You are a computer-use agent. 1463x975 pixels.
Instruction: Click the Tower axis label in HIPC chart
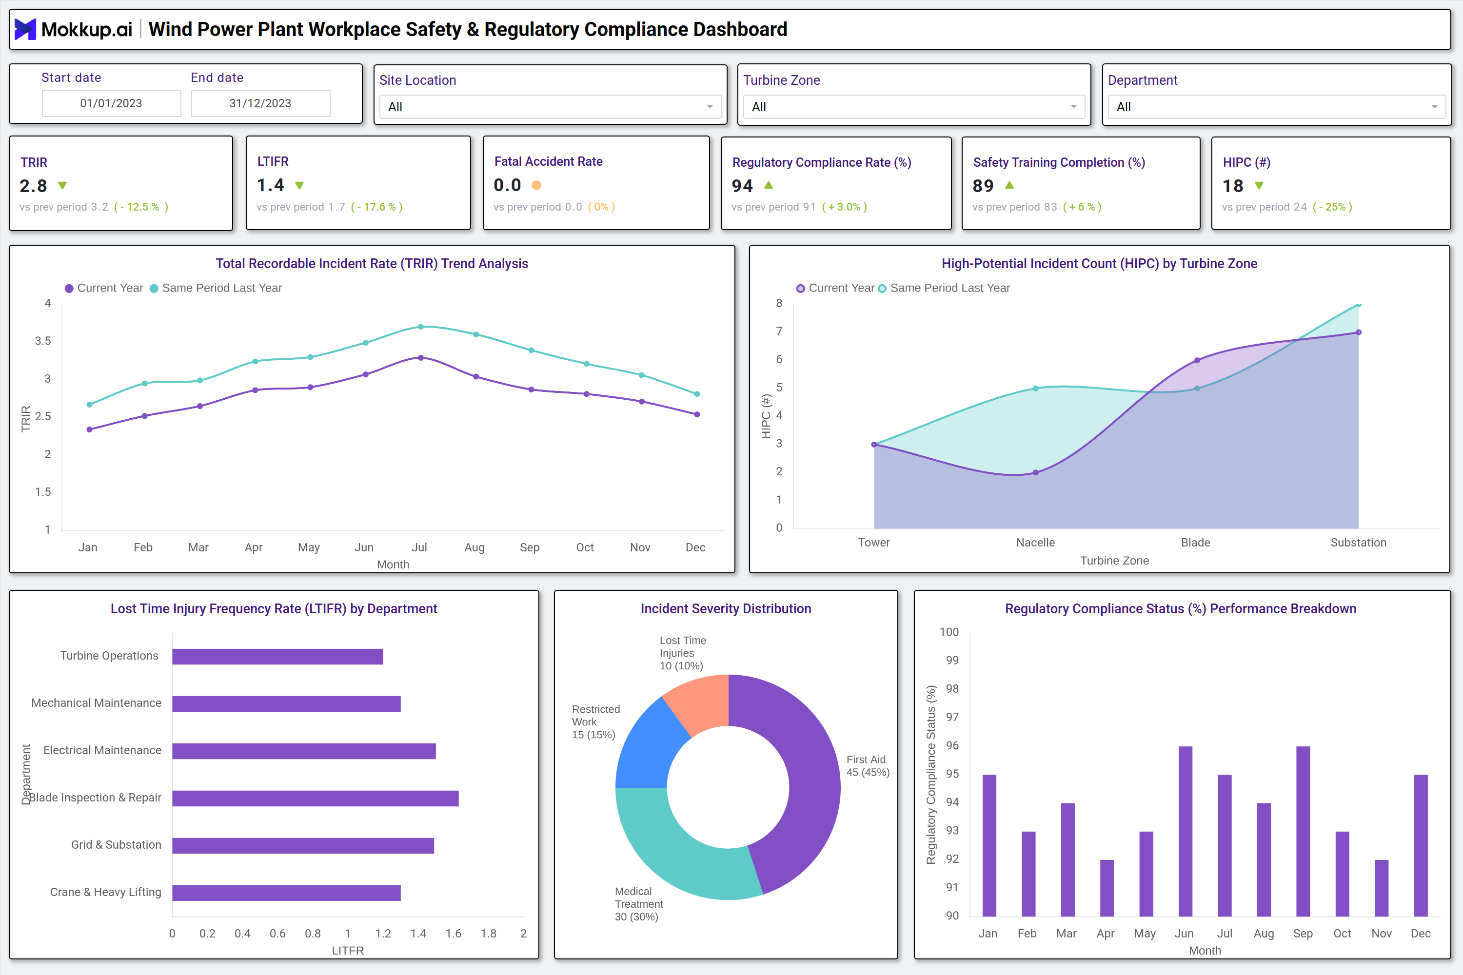874,542
